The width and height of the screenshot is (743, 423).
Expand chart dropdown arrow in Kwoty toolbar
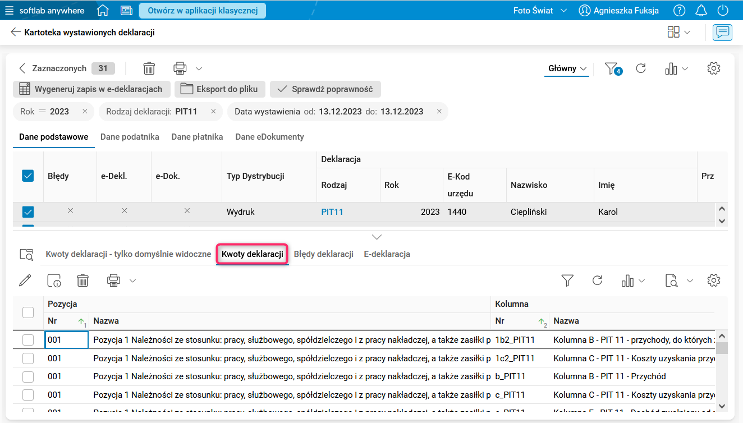point(641,281)
